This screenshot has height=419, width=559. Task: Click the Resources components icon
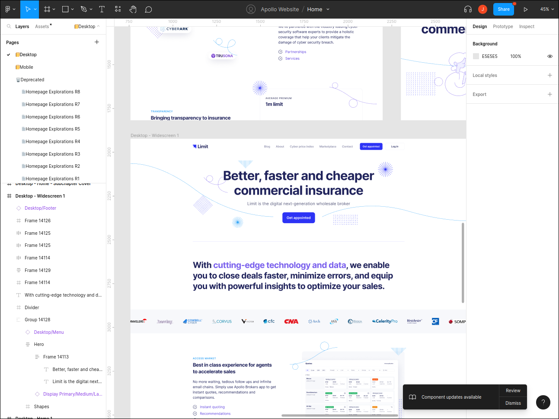click(118, 9)
